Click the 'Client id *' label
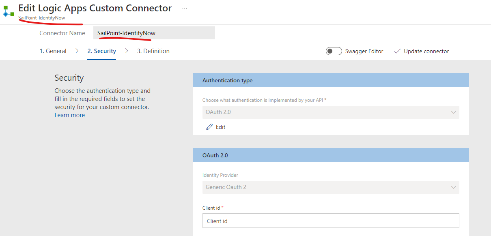 click(x=213, y=208)
